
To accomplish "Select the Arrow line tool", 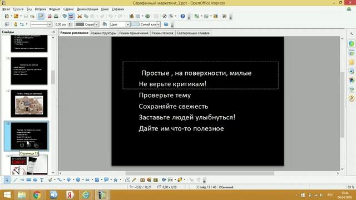I will [22, 180].
